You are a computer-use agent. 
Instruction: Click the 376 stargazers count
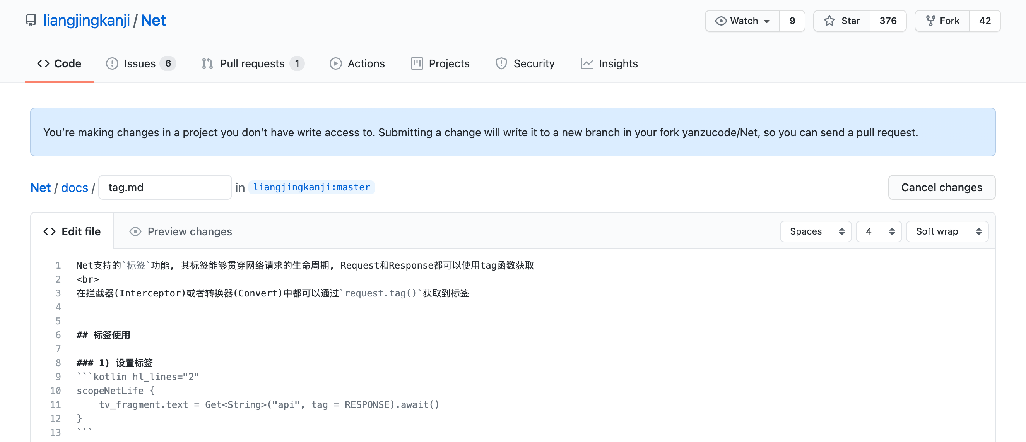pos(888,21)
